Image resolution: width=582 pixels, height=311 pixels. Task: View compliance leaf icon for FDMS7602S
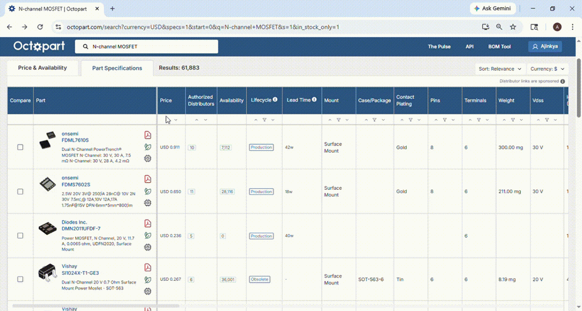point(147,191)
